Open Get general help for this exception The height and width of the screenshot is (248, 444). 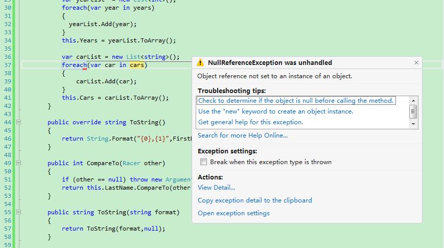click(250, 122)
